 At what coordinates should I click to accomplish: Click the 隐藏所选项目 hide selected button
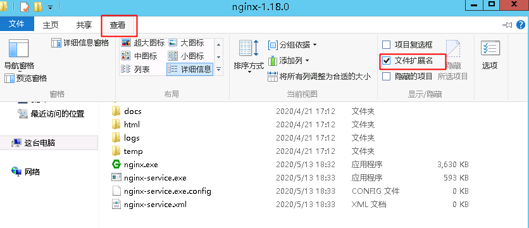coord(453,60)
